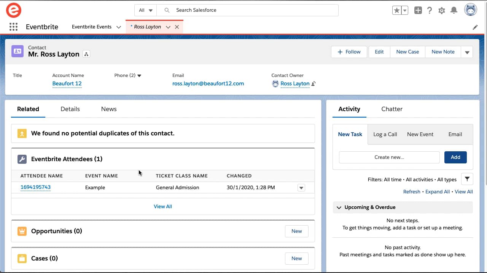Image resolution: width=487 pixels, height=273 pixels.
Task: Click the CHANGED column header
Action: [239, 176]
